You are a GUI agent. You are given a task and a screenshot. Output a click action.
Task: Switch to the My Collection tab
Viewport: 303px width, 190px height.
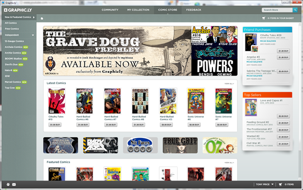coord(138,10)
